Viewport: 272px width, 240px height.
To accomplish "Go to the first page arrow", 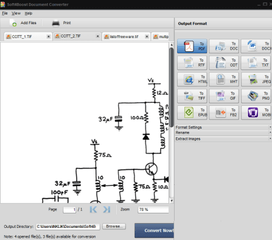I will click(x=93, y=210).
